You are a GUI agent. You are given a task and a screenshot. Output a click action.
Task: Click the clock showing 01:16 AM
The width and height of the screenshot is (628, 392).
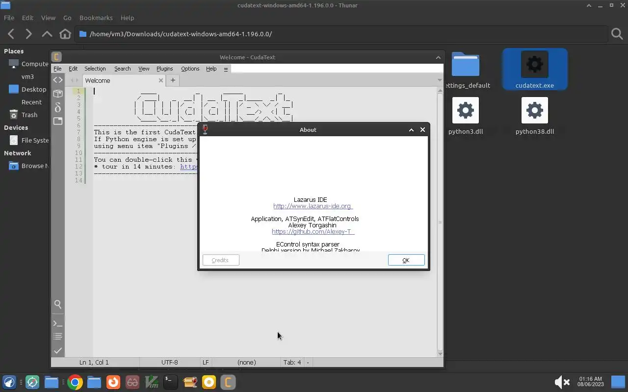pos(590,382)
